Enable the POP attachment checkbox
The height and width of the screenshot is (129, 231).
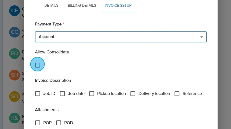pos(38,123)
